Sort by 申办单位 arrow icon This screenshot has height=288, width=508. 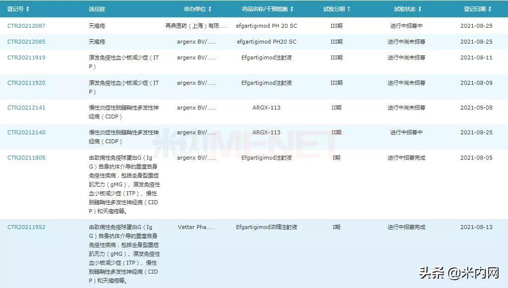pos(210,9)
